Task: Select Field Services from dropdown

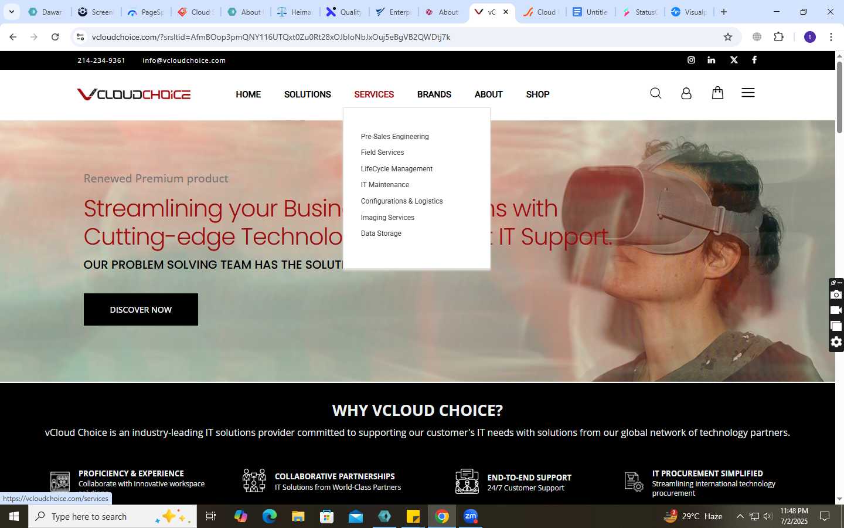Action: (382, 153)
